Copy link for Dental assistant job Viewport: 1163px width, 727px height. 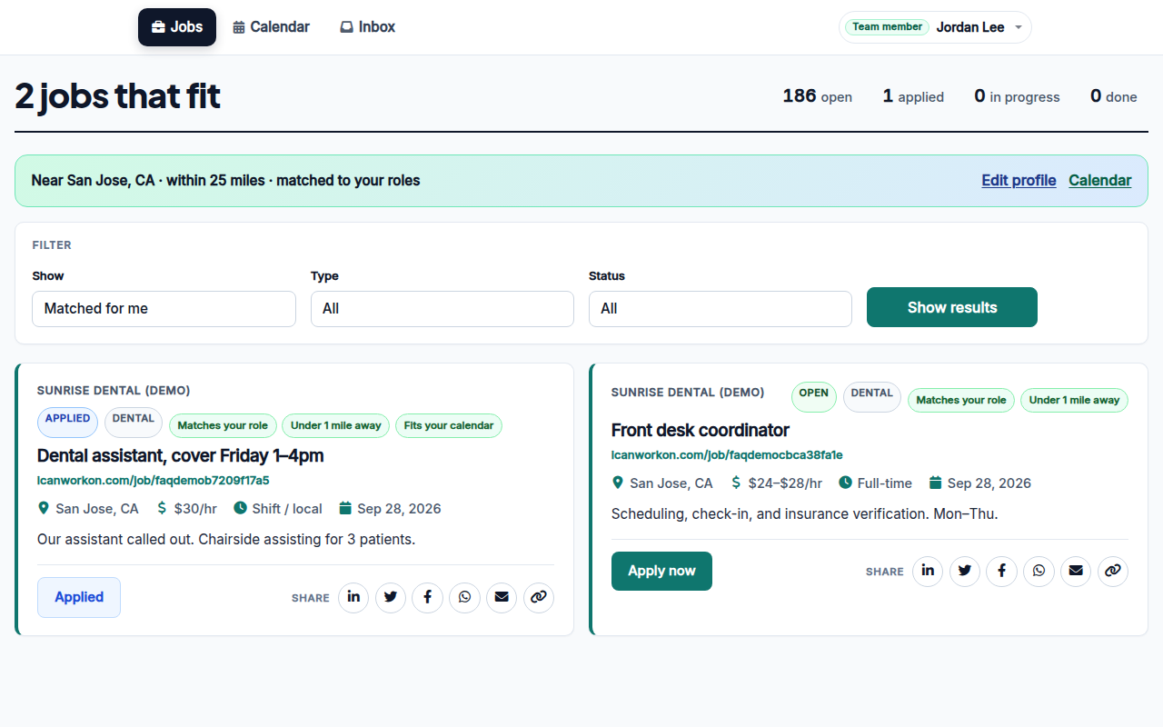click(539, 598)
